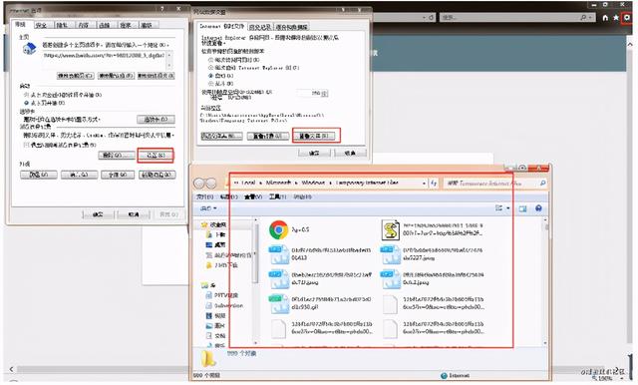Click the Colors button under Appearance

coord(39,175)
